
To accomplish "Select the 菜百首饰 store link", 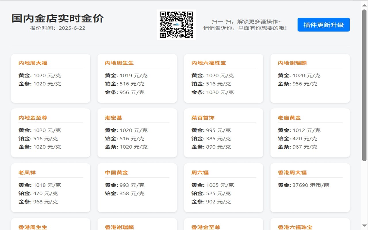I will click(202, 117).
